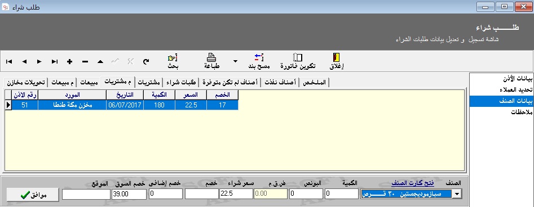
Task: Create invoice via تكوين فاتورة
Action: tap(298, 61)
